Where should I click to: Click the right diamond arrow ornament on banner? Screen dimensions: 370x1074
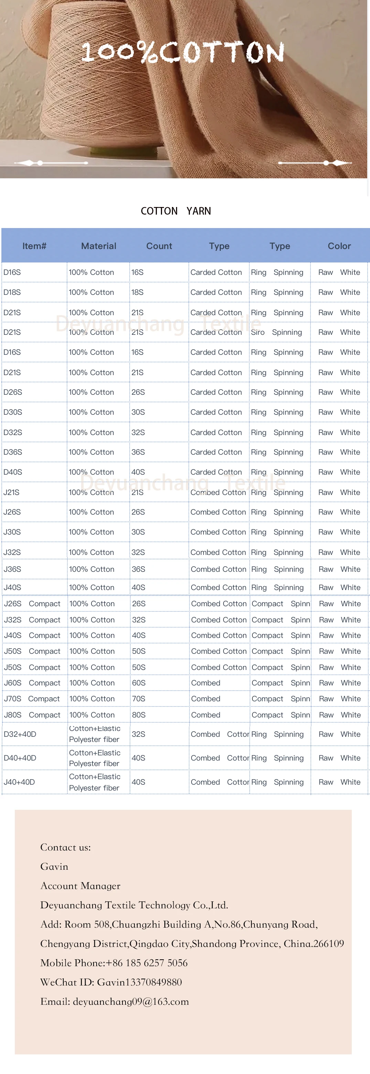(x=340, y=163)
